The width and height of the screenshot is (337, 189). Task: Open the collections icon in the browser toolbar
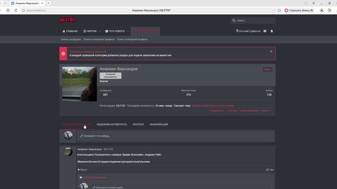(x=330, y=10)
